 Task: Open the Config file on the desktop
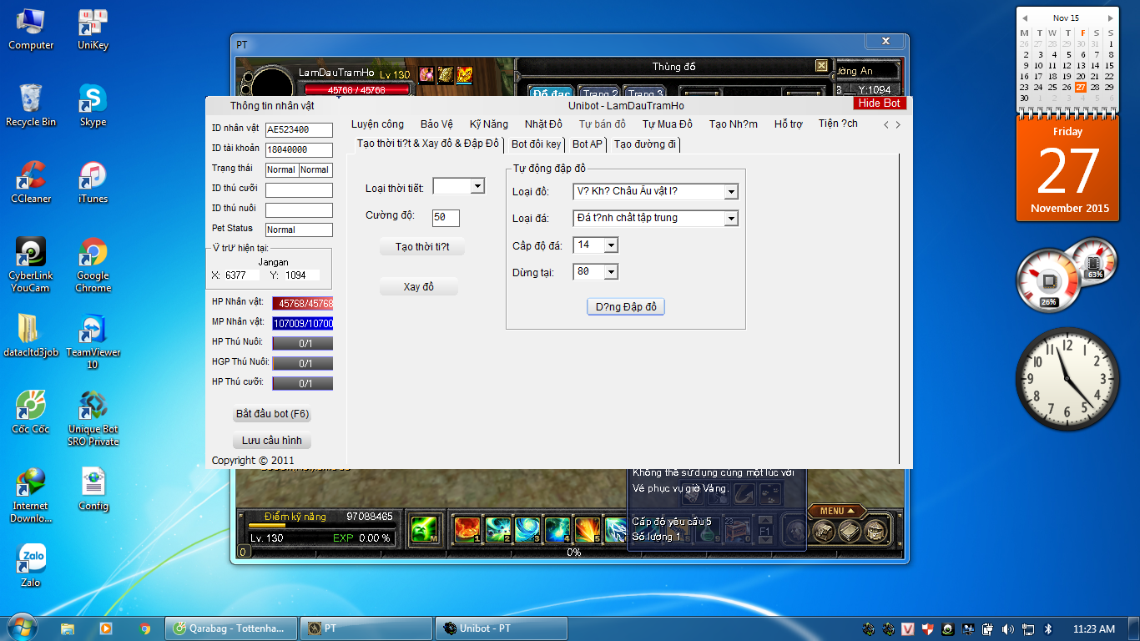(93, 489)
